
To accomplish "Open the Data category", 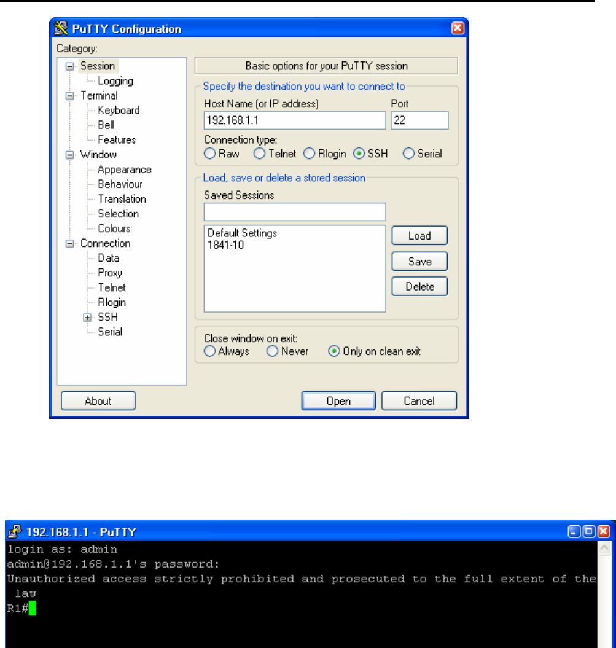I will click(x=109, y=259).
